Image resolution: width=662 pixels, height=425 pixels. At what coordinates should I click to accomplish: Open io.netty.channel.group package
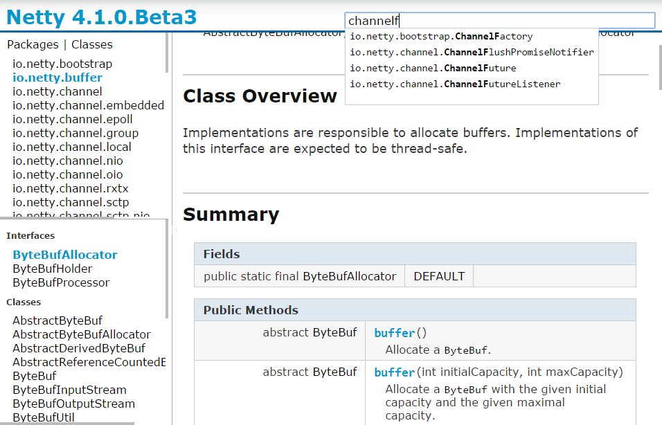click(75, 134)
